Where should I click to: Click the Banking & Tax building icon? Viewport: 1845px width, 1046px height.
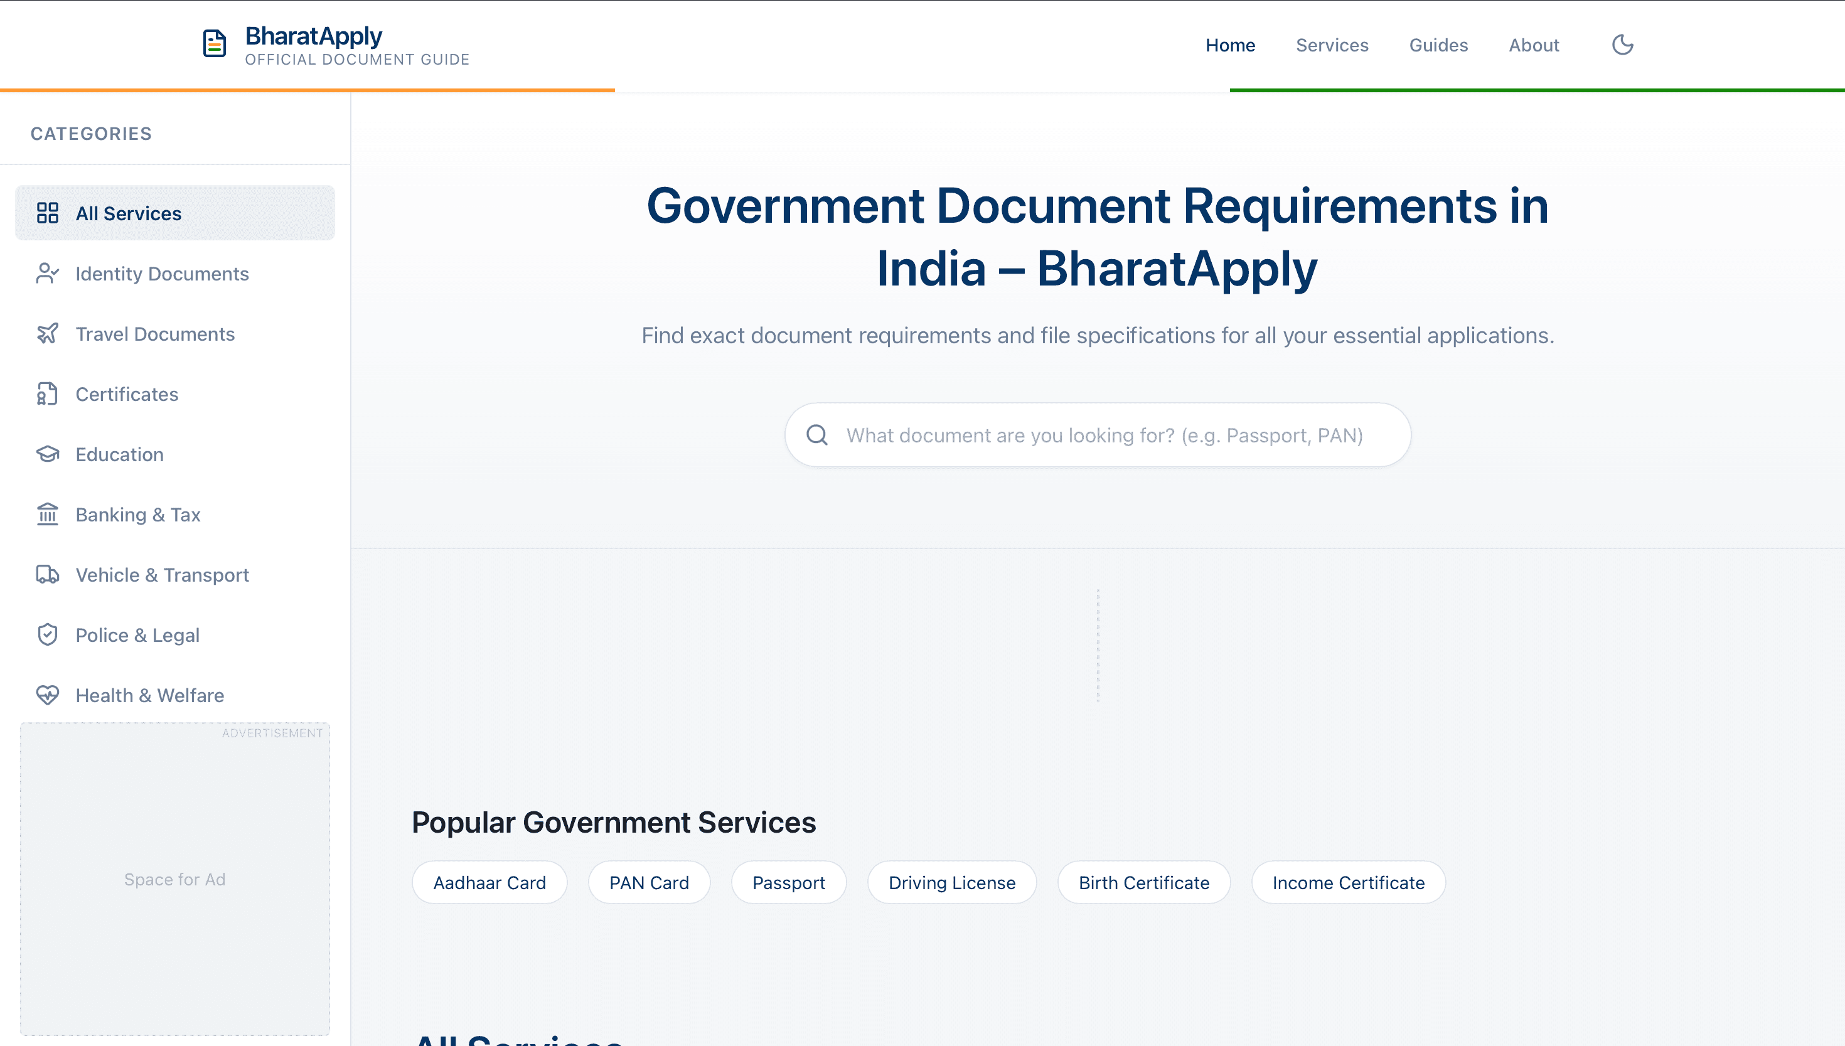[x=48, y=515]
